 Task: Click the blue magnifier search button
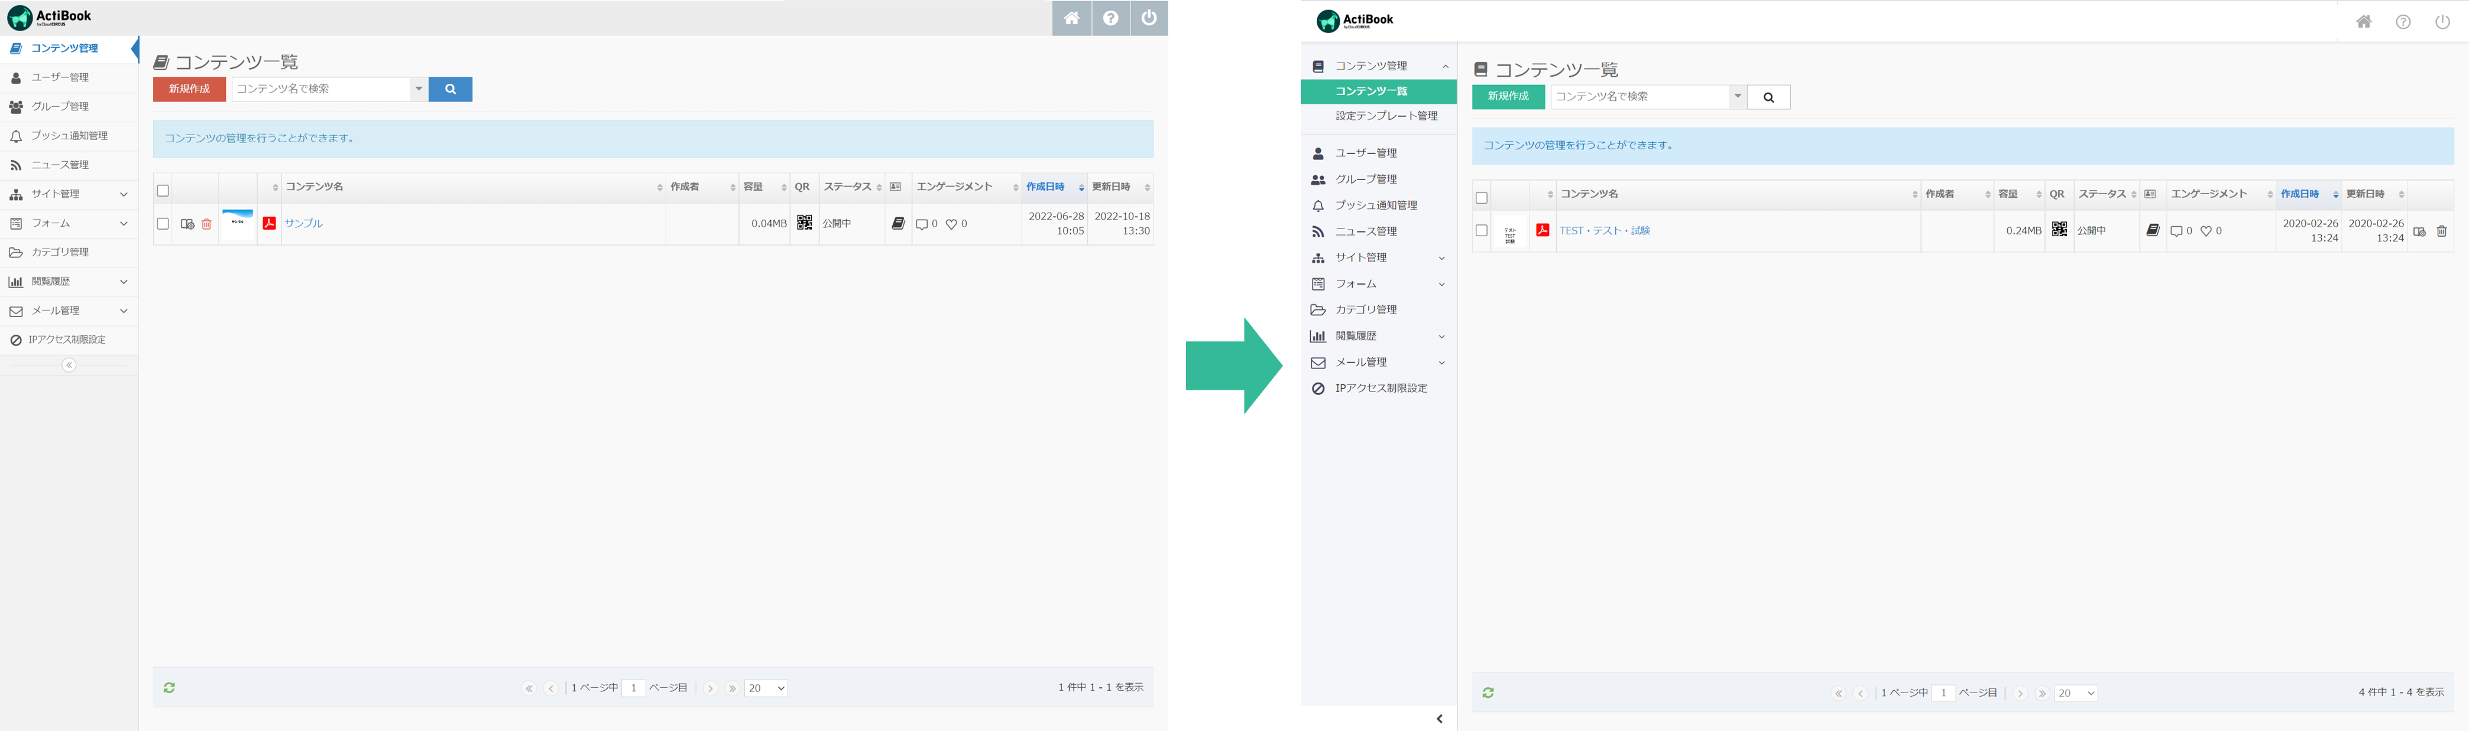[451, 89]
